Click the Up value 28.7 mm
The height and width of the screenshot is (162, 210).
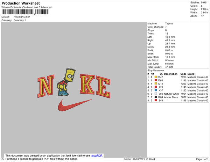coord(170,44)
